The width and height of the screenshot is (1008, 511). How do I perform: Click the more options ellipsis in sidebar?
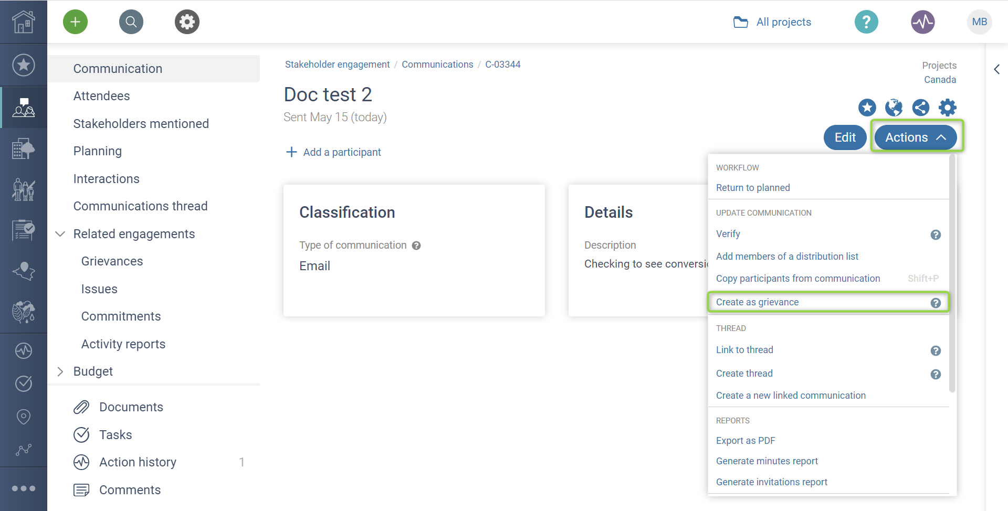24,488
